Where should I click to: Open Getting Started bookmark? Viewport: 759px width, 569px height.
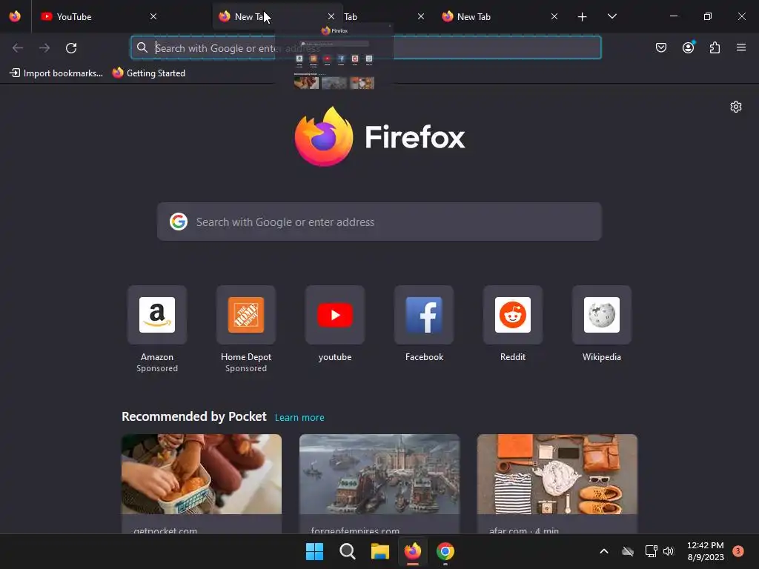pyautogui.click(x=148, y=73)
